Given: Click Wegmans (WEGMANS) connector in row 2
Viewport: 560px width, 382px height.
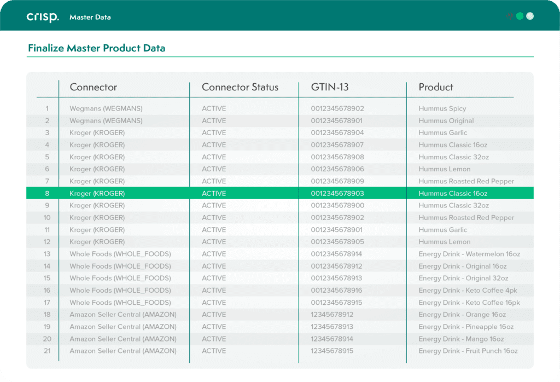Looking at the screenshot, I should point(106,121).
